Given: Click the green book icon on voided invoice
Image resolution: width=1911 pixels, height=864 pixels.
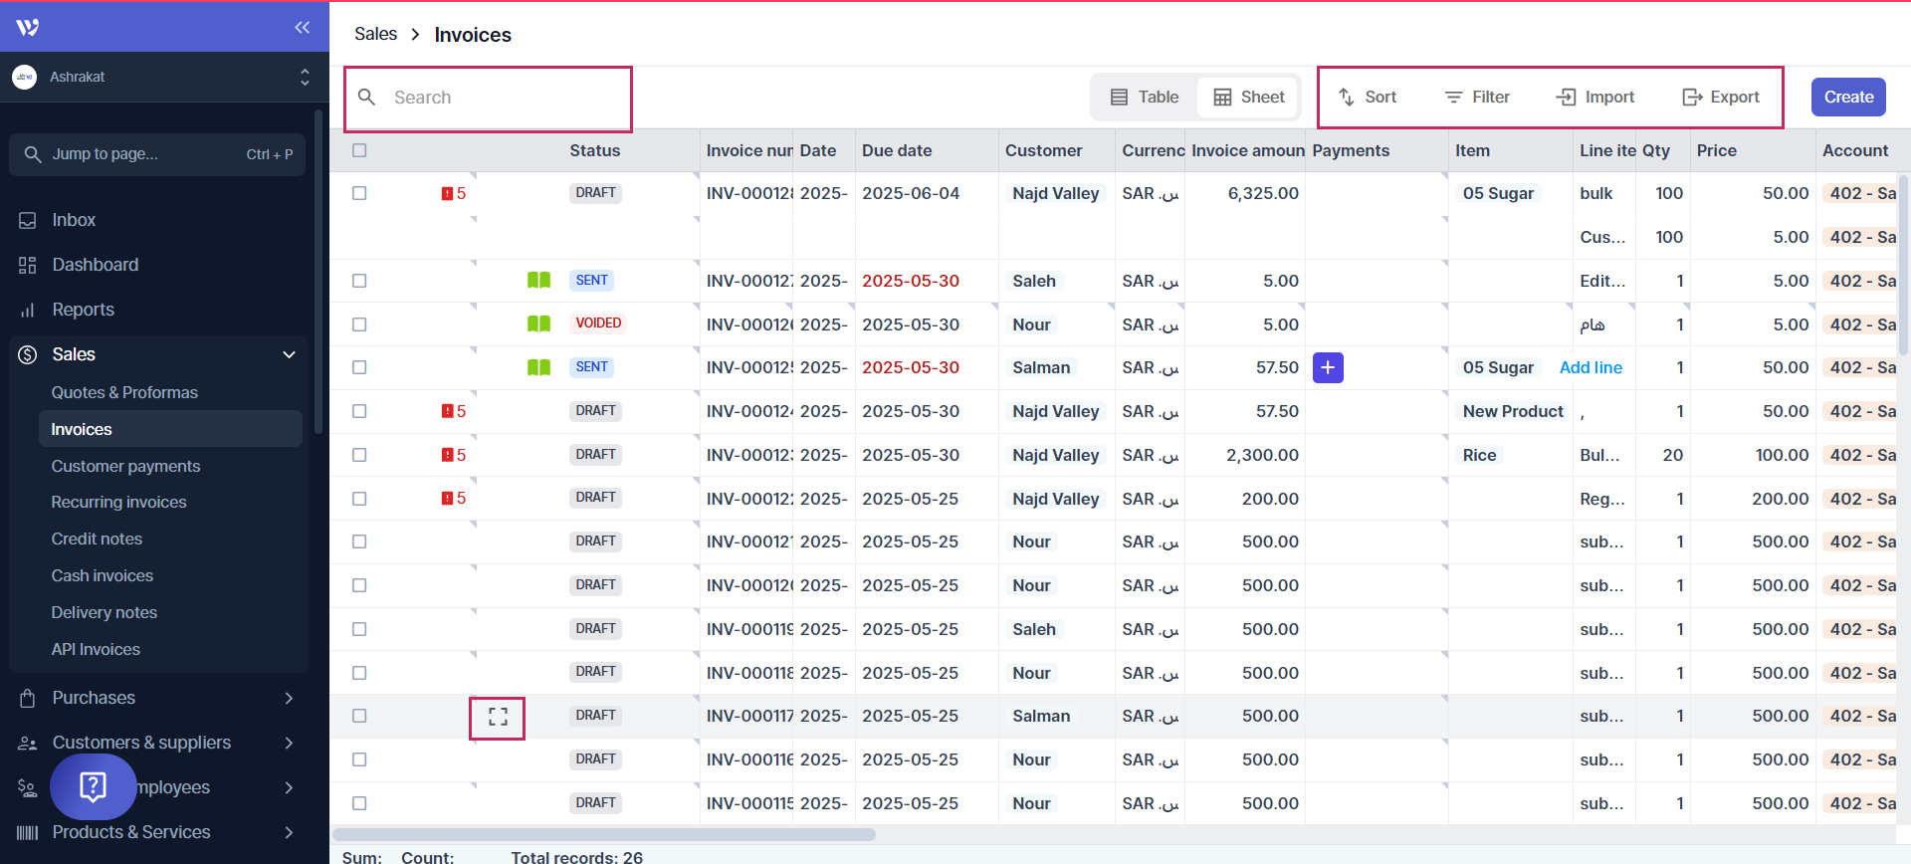Looking at the screenshot, I should 538,324.
